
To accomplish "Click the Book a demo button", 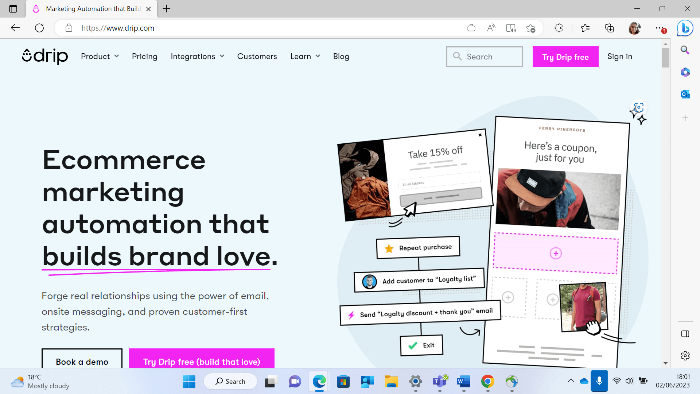I will click(82, 358).
